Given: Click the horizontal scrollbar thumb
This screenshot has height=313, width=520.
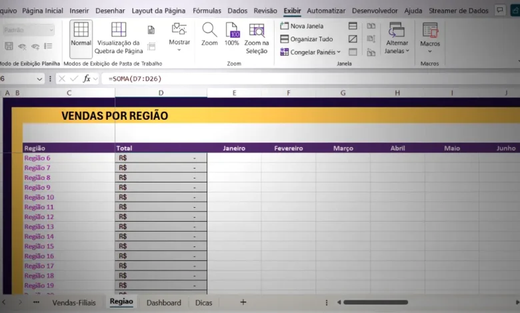Looking at the screenshot, I should point(376,302).
